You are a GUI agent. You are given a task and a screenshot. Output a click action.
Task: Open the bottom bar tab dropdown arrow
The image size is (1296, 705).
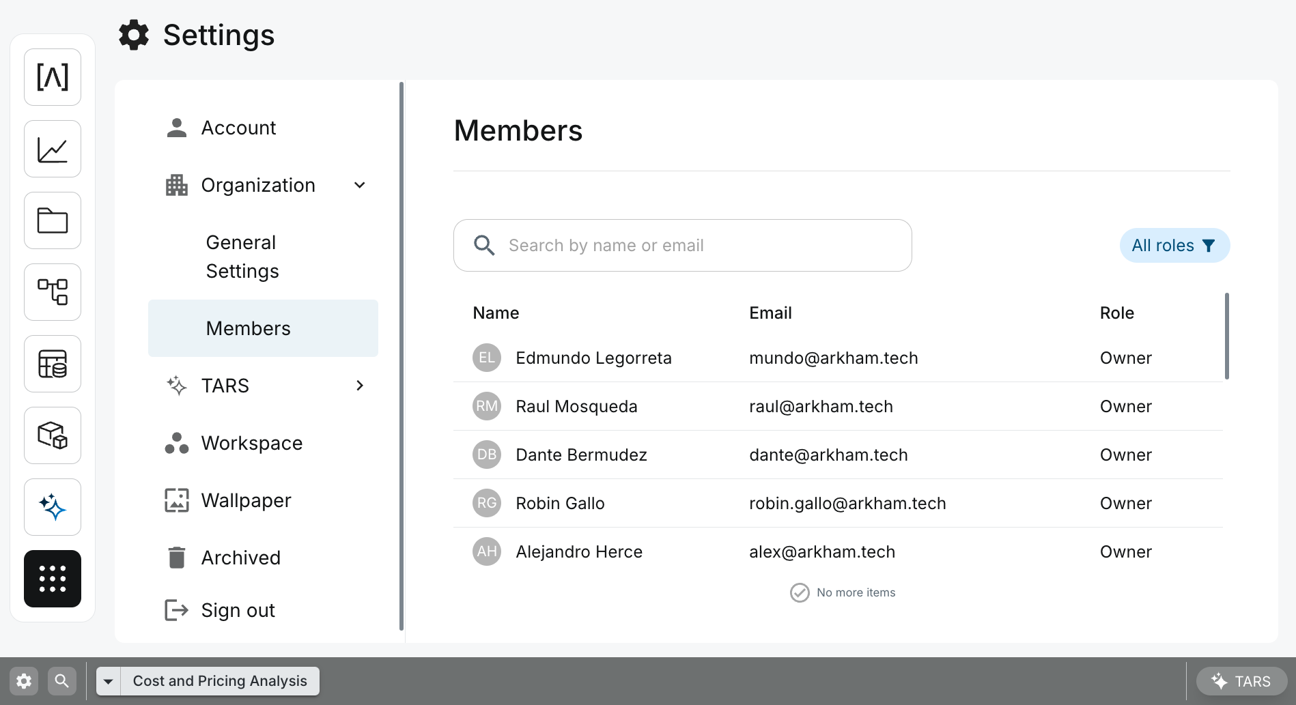tap(109, 681)
